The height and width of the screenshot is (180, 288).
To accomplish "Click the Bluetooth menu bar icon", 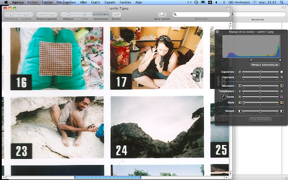I will pos(224,2).
